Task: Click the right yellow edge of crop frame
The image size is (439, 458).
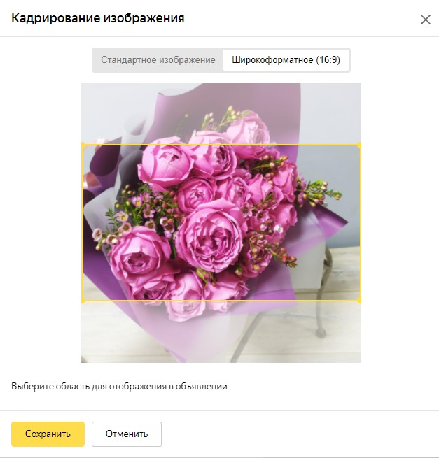Action: (x=360, y=222)
